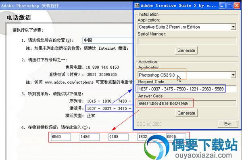The height and width of the screenshot is (160, 242).
Task: Click the authorization box containing 1486
Action: point(90,137)
